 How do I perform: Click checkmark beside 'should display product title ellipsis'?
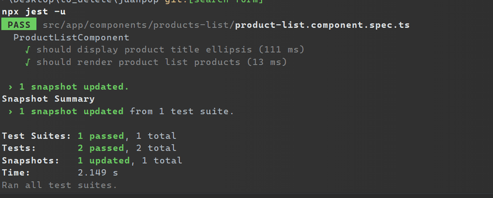tap(28, 50)
